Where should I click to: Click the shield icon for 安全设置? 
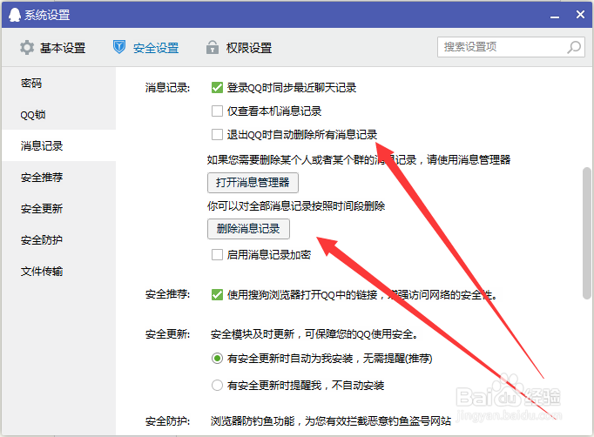tap(119, 47)
